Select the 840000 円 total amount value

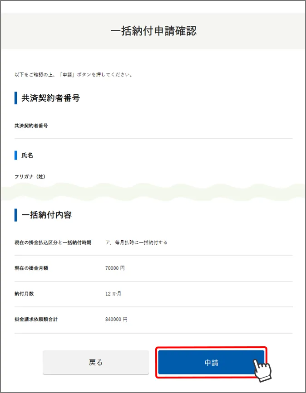(116, 320)
